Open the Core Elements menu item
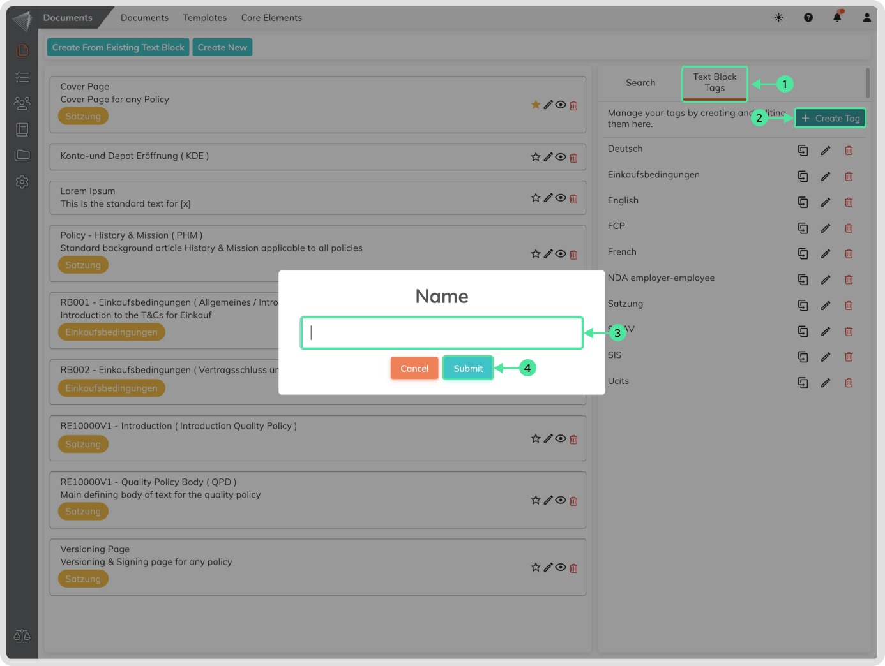This screenshot has width=885, height=666. 271,18
